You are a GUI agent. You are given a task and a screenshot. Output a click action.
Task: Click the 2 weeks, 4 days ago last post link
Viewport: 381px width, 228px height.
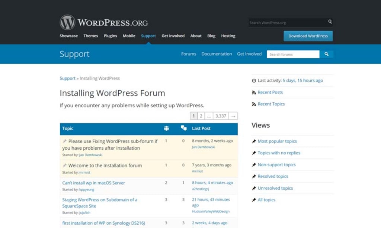point(210,223)
